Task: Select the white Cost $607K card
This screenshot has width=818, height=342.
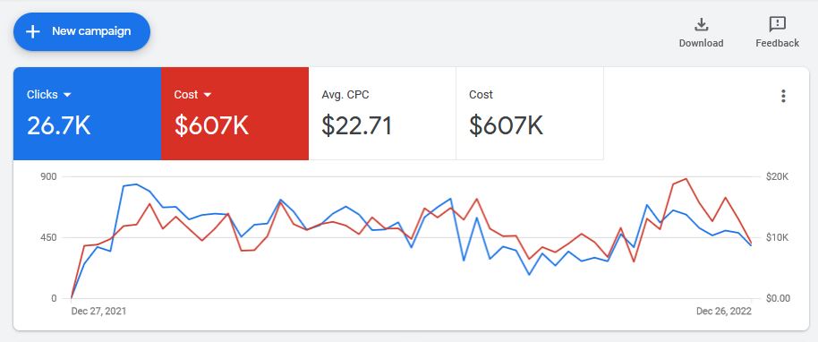Action: [x=530, y=114]
